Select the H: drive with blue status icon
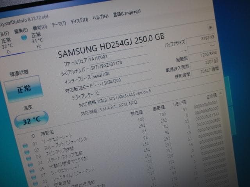The width and height of the screenshot is (250, 187). [32, 40]
